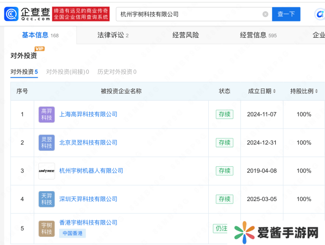Viewport: 325px width, 245px height.
Task: Click the 上海高羿科技 company logo
Action: coord(46,114)
